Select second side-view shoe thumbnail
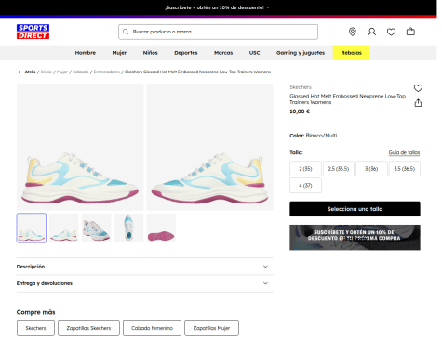Image resolution: width=442 pixels, height=353 pixels. [x=64, y=229]
